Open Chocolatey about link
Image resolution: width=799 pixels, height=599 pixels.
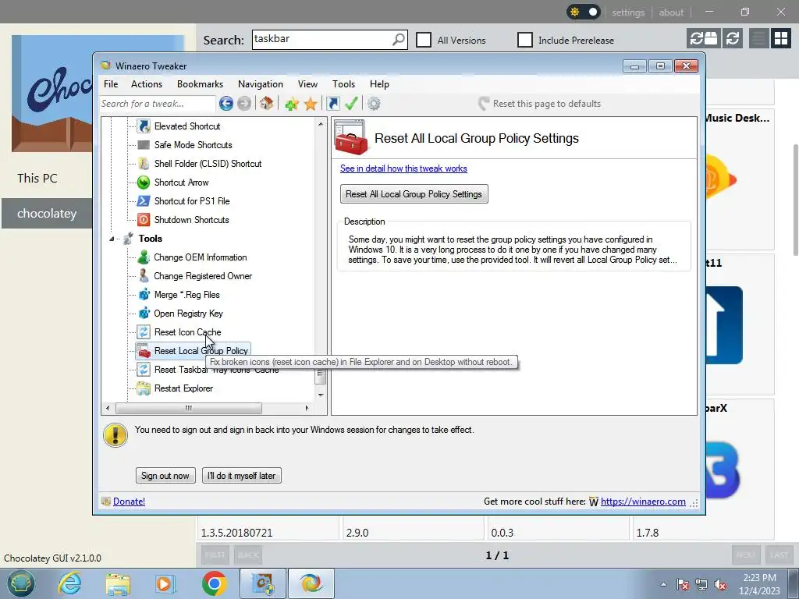point(670,12)
